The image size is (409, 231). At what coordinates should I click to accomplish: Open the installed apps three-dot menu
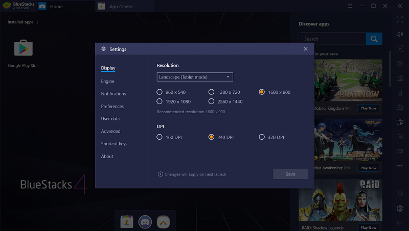pos(37,22)
